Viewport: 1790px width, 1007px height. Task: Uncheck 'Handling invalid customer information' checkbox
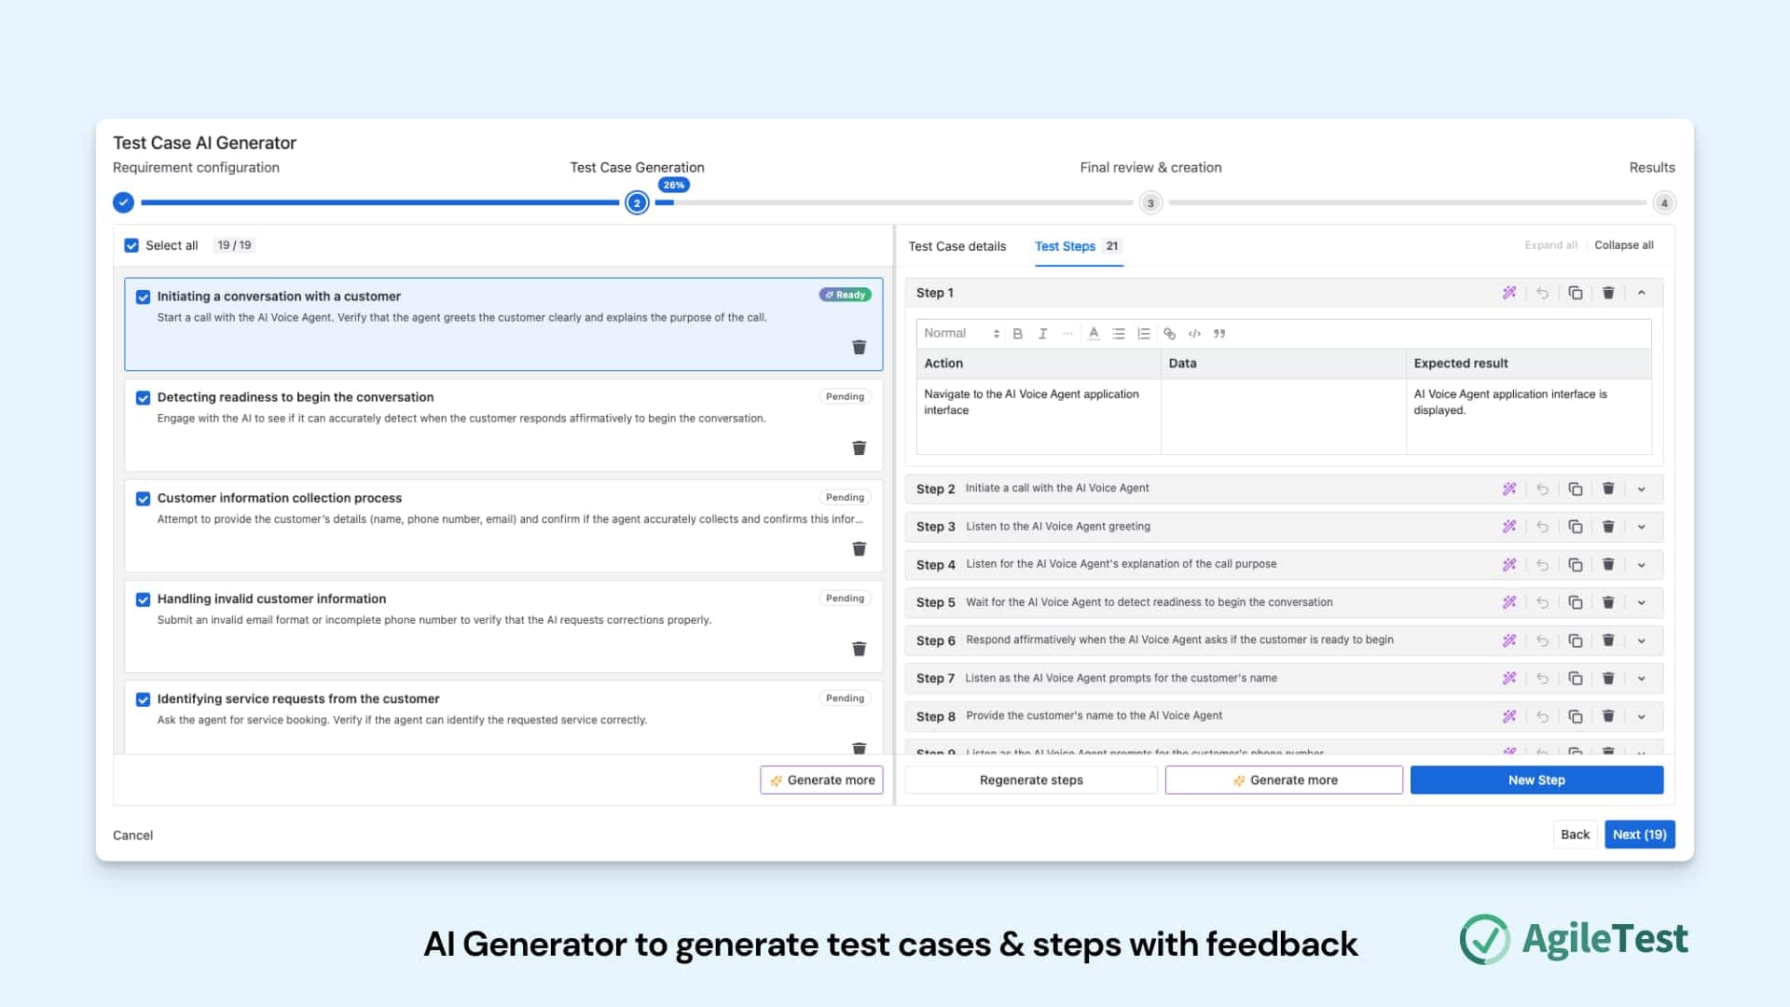tap(143, 599)
